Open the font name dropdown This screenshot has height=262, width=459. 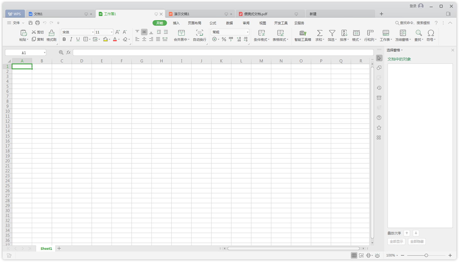coord(93,32)
